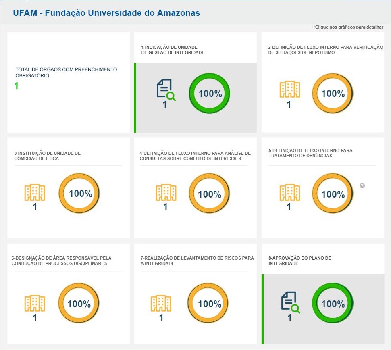Click count '1' under Levantamento de Riscos building icon

[x=161, y=317]
